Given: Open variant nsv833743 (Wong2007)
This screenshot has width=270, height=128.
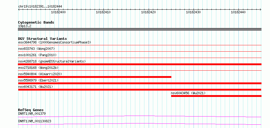Looking at the screenshot, I should 36,49.
